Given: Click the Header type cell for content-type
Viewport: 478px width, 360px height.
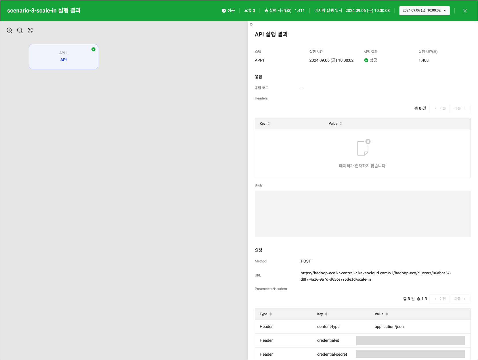Looking at the screenshot, I should [266, 327].
